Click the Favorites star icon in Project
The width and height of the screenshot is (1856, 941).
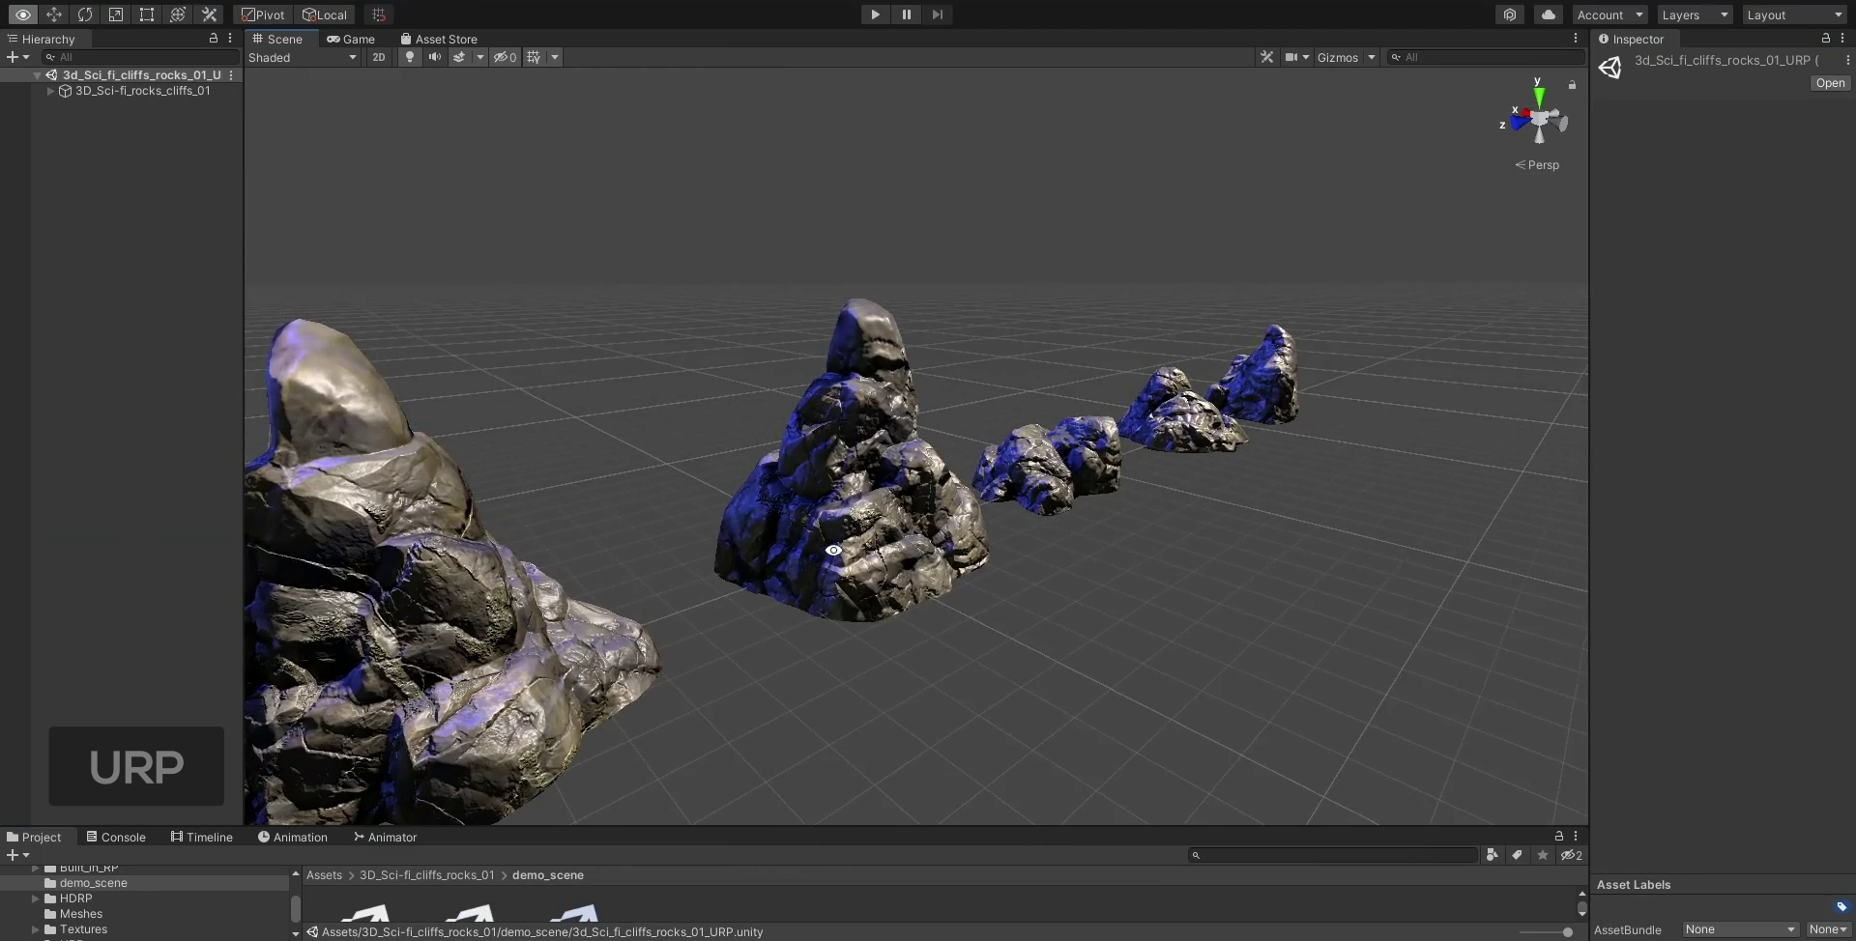click(x=1543, y=855)
